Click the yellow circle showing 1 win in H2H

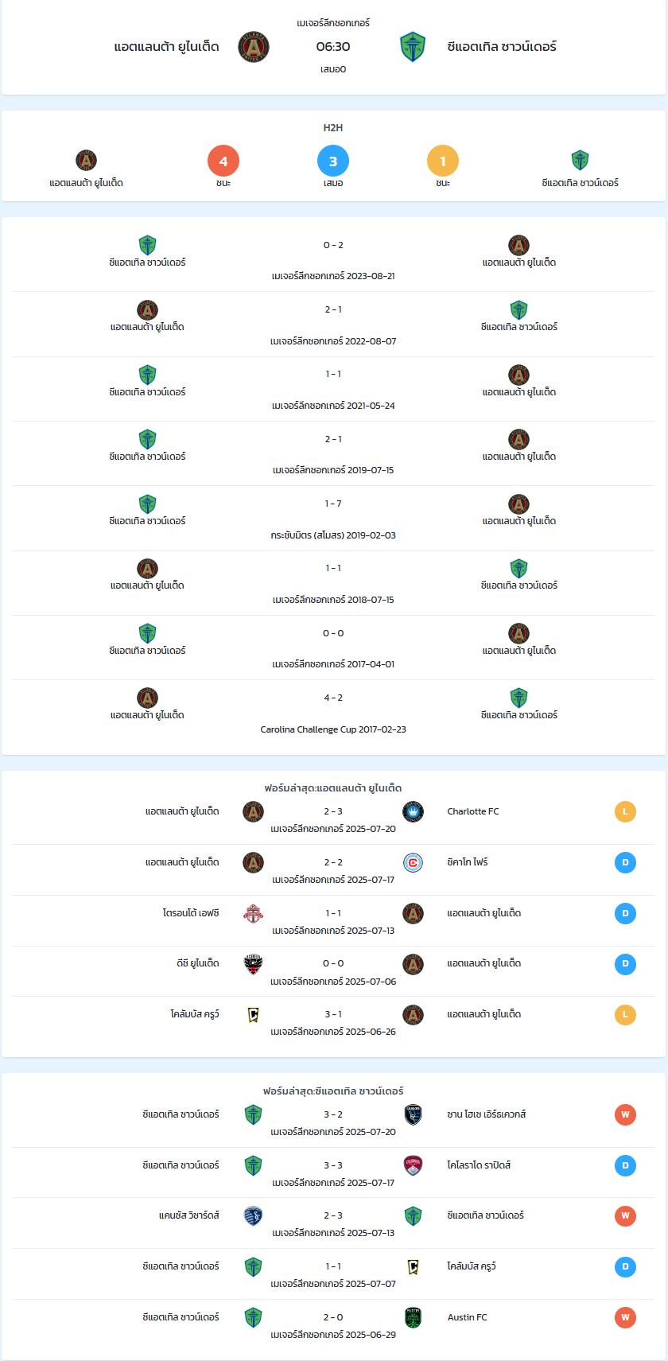point(443,161)
